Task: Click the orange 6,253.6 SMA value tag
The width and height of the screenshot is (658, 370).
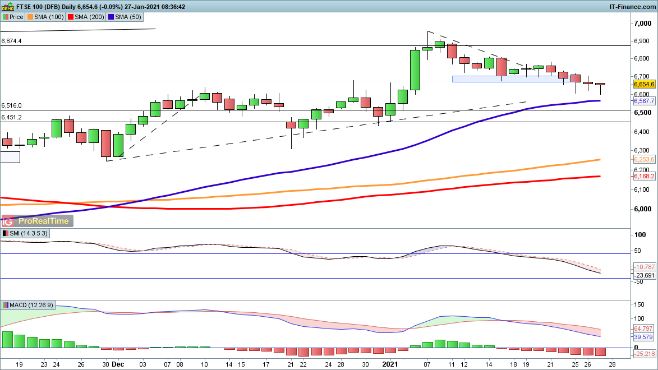Action: [645, 160]
